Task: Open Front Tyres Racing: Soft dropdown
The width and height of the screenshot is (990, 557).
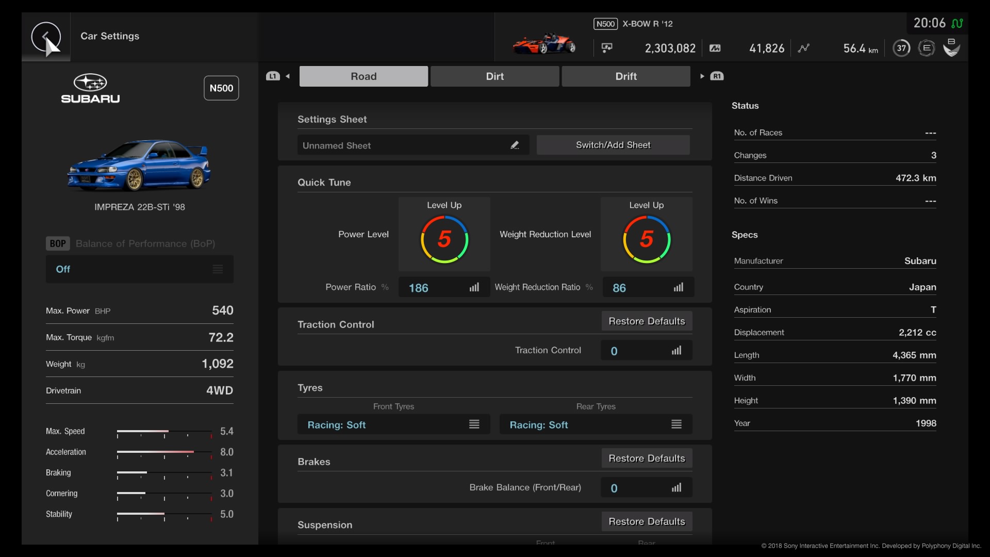Action: (x=394, y=424)
